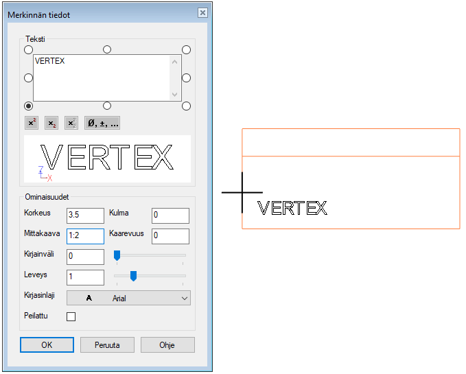Image resolution: width=466 pixels, height=374 pixels.
Task: Open help with the Ohje button
Action: click(x=167, y=345)
